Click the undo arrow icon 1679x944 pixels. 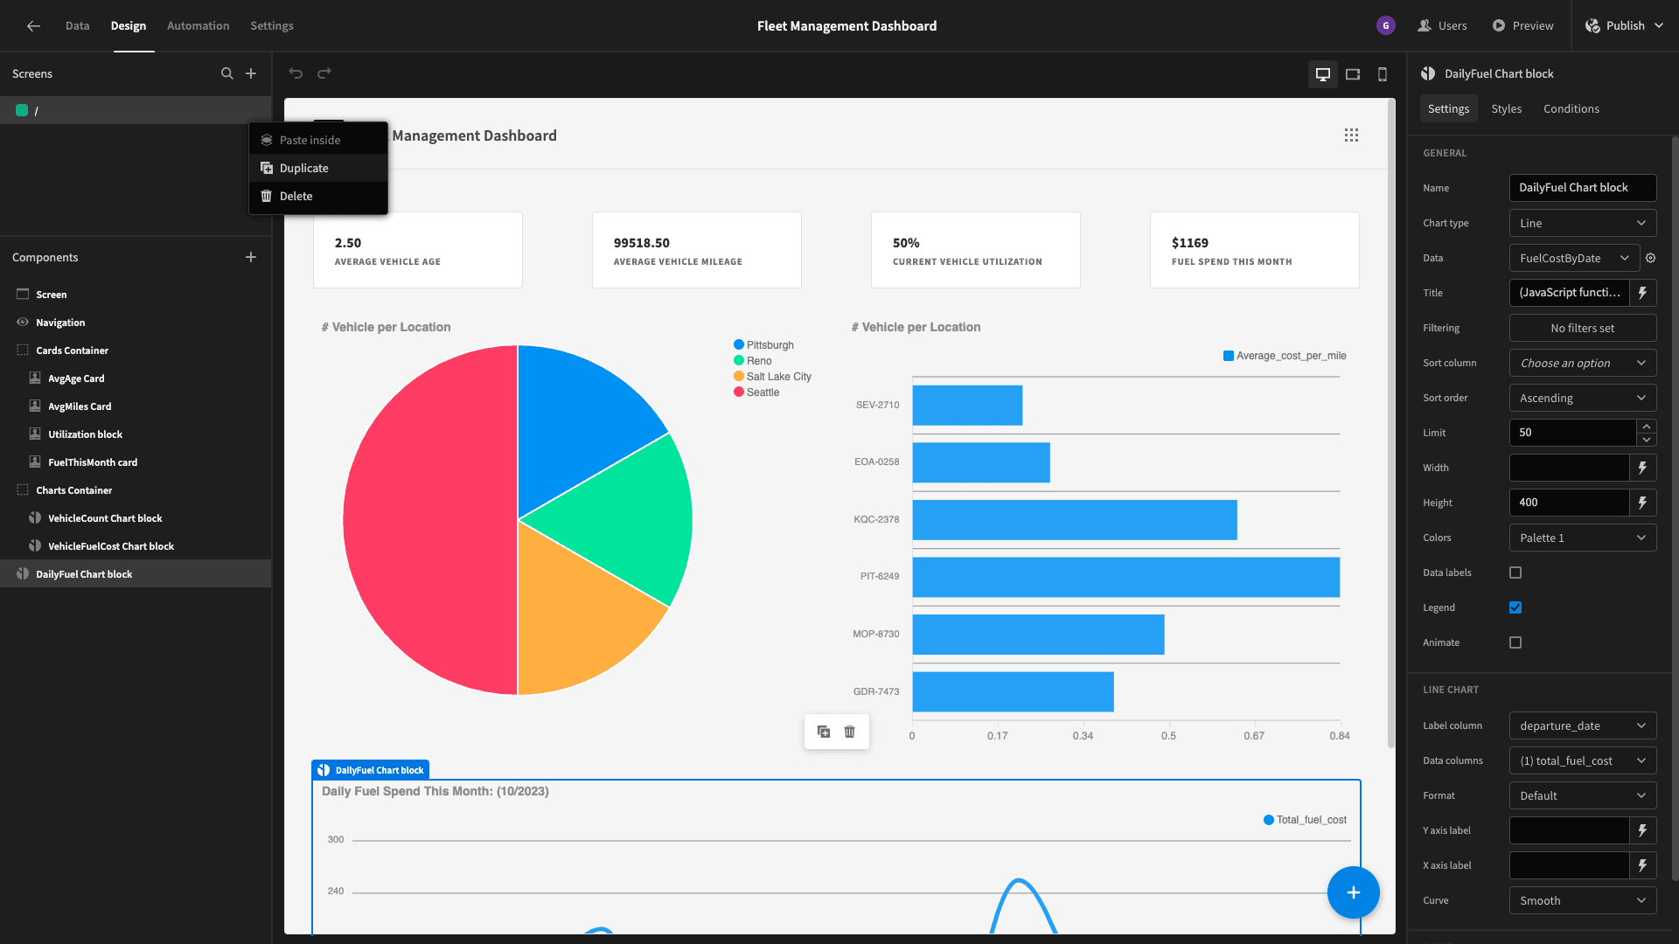coord(296,73)
